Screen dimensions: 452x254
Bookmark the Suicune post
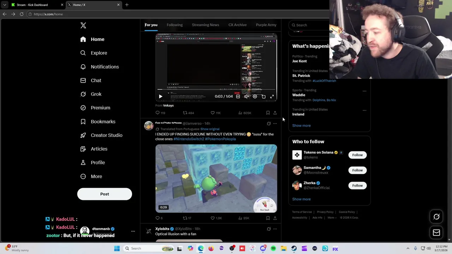268,218
